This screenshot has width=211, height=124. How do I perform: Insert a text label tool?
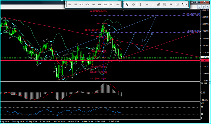177,4
